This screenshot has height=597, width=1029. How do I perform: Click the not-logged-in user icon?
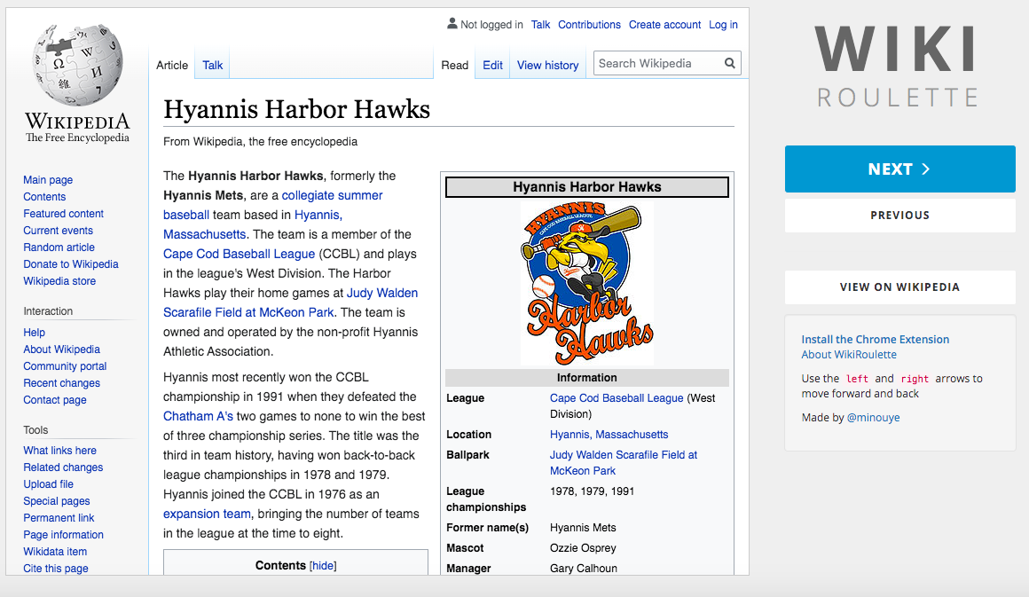pos(452,24)
